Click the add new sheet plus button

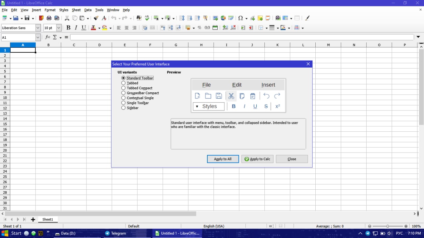[33, 219]
